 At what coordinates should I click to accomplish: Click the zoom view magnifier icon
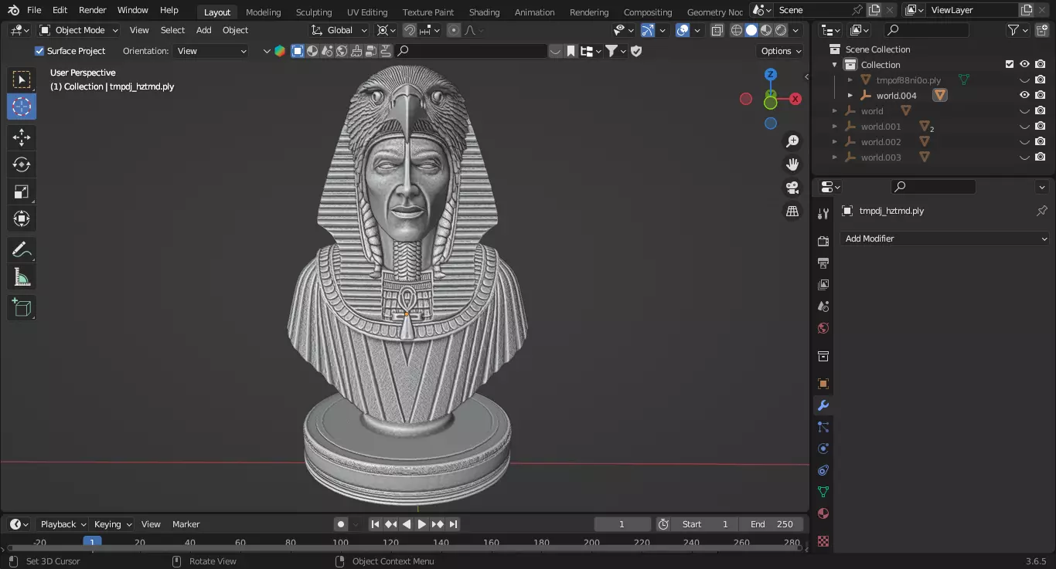[x=792, y=141]
